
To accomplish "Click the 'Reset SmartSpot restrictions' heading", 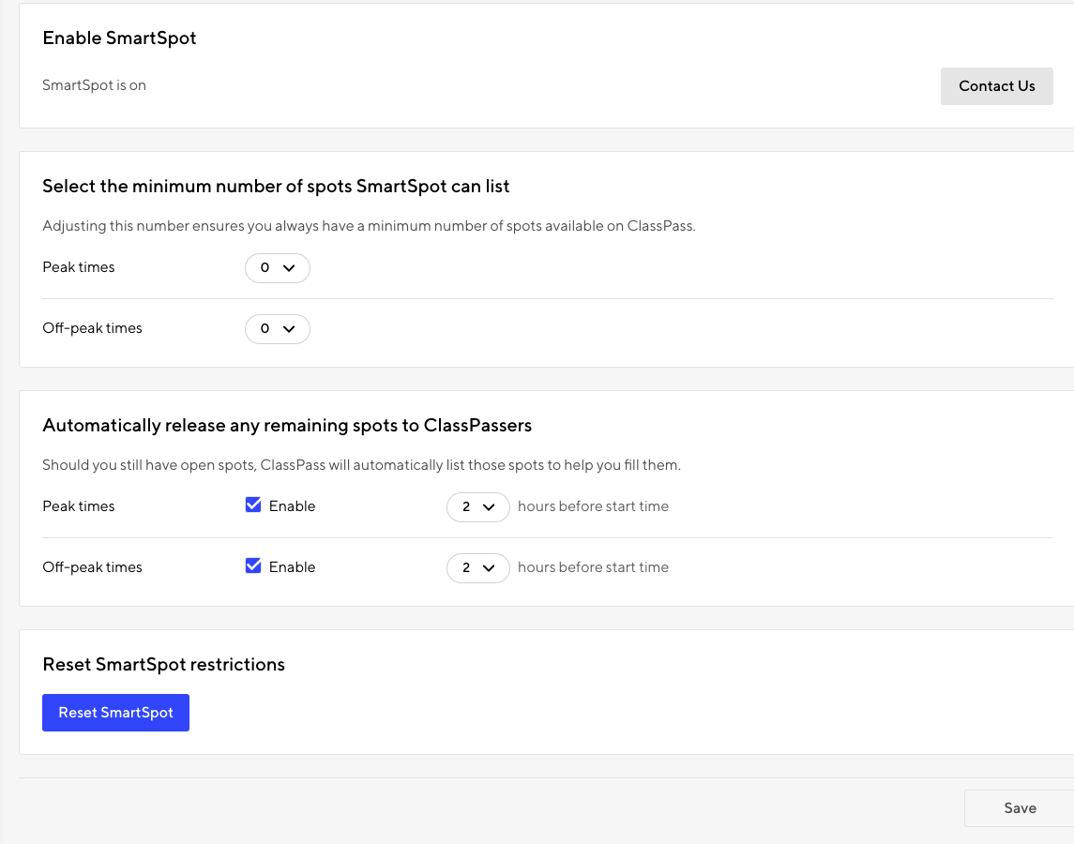I will 163,665.
